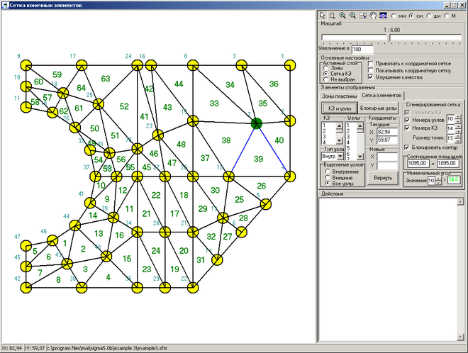Select item 5 in the Узлы list
This screenshot has height=353, width=468.
click(351, 148)
